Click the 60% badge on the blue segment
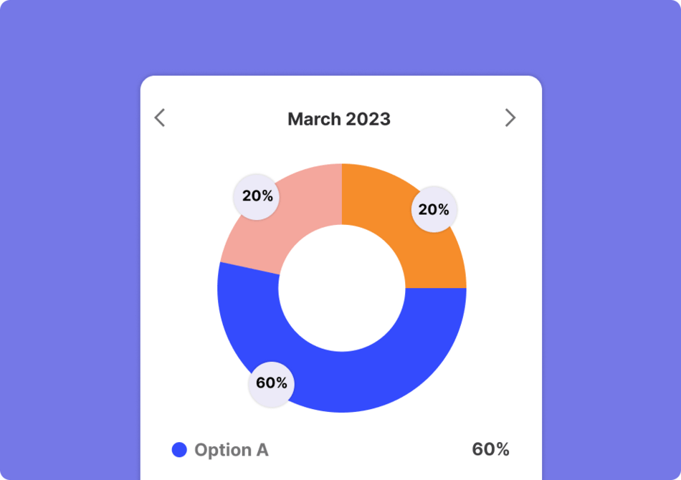The image size is (681, 480). (x=272, y=383)
